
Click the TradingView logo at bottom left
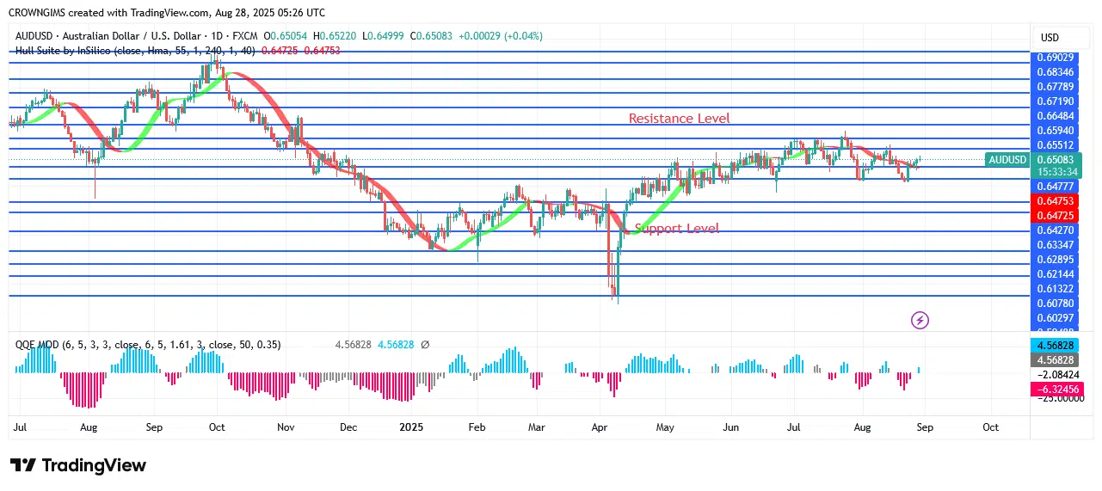pos(78,465)
